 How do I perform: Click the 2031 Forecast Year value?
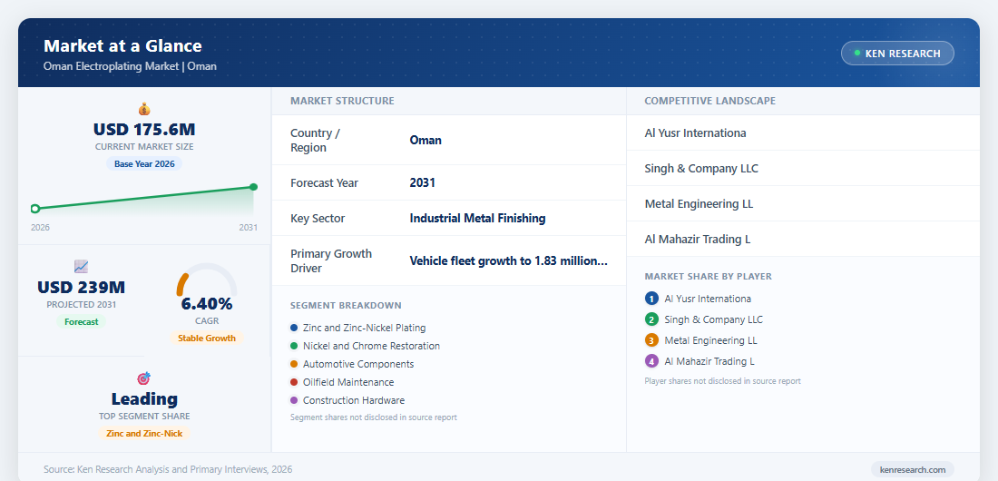click(x=423, y=182)
